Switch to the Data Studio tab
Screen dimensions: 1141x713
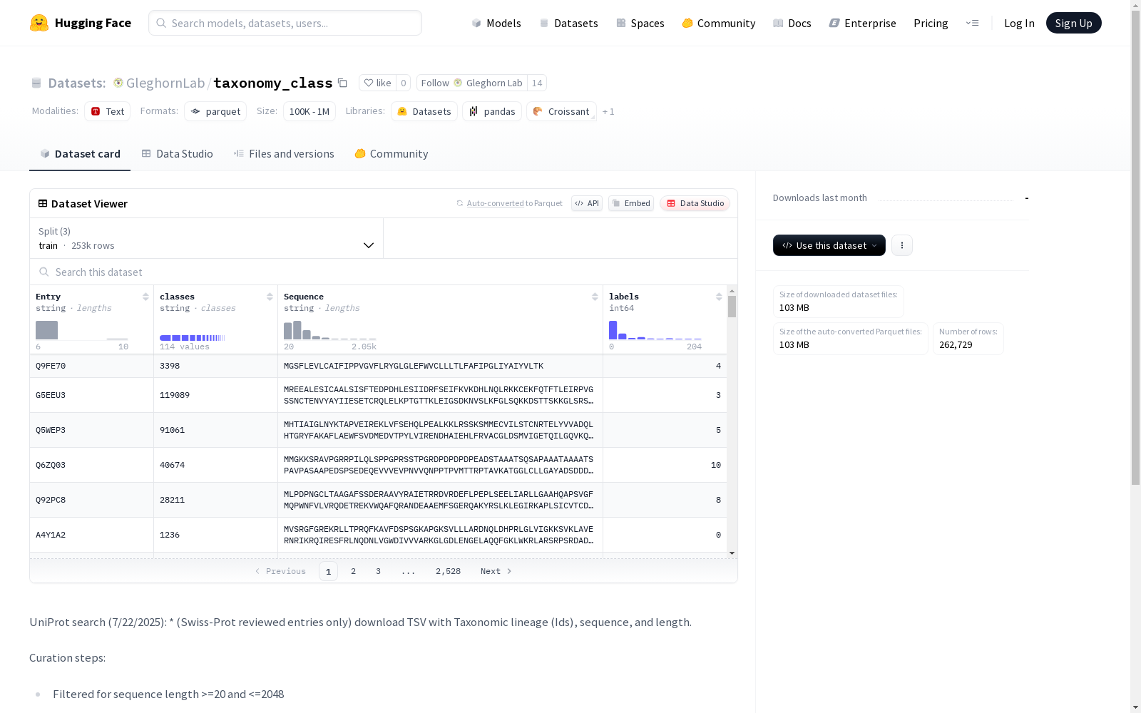[x=178, y=154]
